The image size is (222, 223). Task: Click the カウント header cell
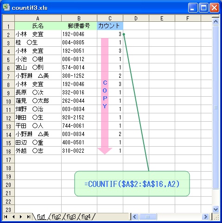(110, 26)
